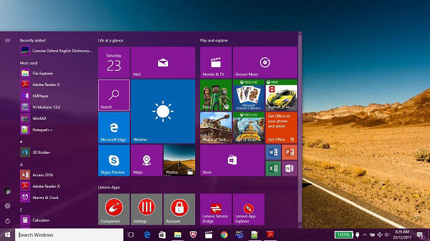The height and width of the screenshot is (241, 430).
Task: Click the letter A group header
Action: pos(21,165)
